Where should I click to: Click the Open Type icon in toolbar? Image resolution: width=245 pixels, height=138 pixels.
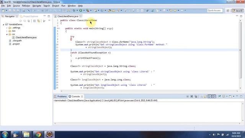pos(109,10)
